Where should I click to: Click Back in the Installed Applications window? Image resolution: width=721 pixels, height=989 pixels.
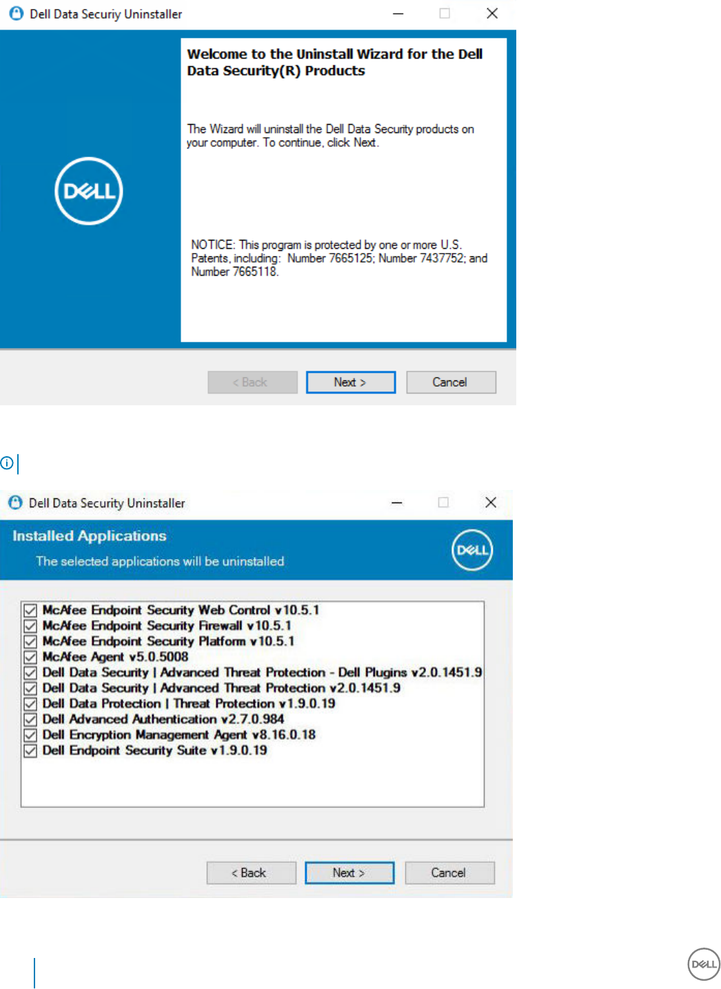click(251, 873)
